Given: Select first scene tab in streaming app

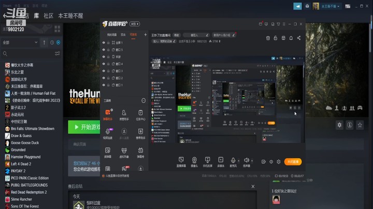Looking at the screenshot, I should click(x=112, y=35).
